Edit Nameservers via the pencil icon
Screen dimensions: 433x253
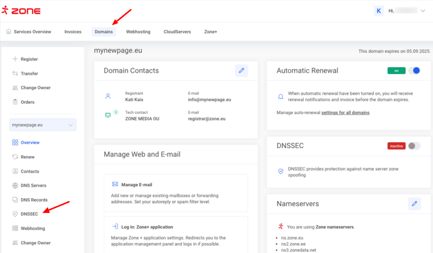(x=414, y=204)
